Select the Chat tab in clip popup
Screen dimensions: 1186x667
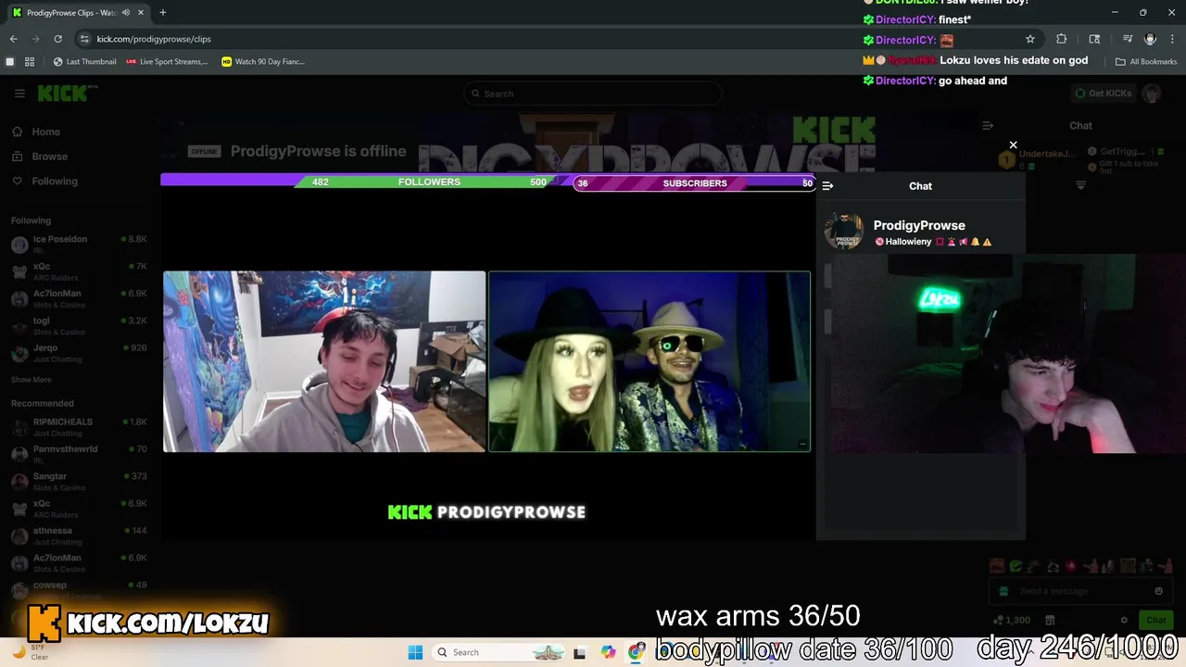pos(920,186)
